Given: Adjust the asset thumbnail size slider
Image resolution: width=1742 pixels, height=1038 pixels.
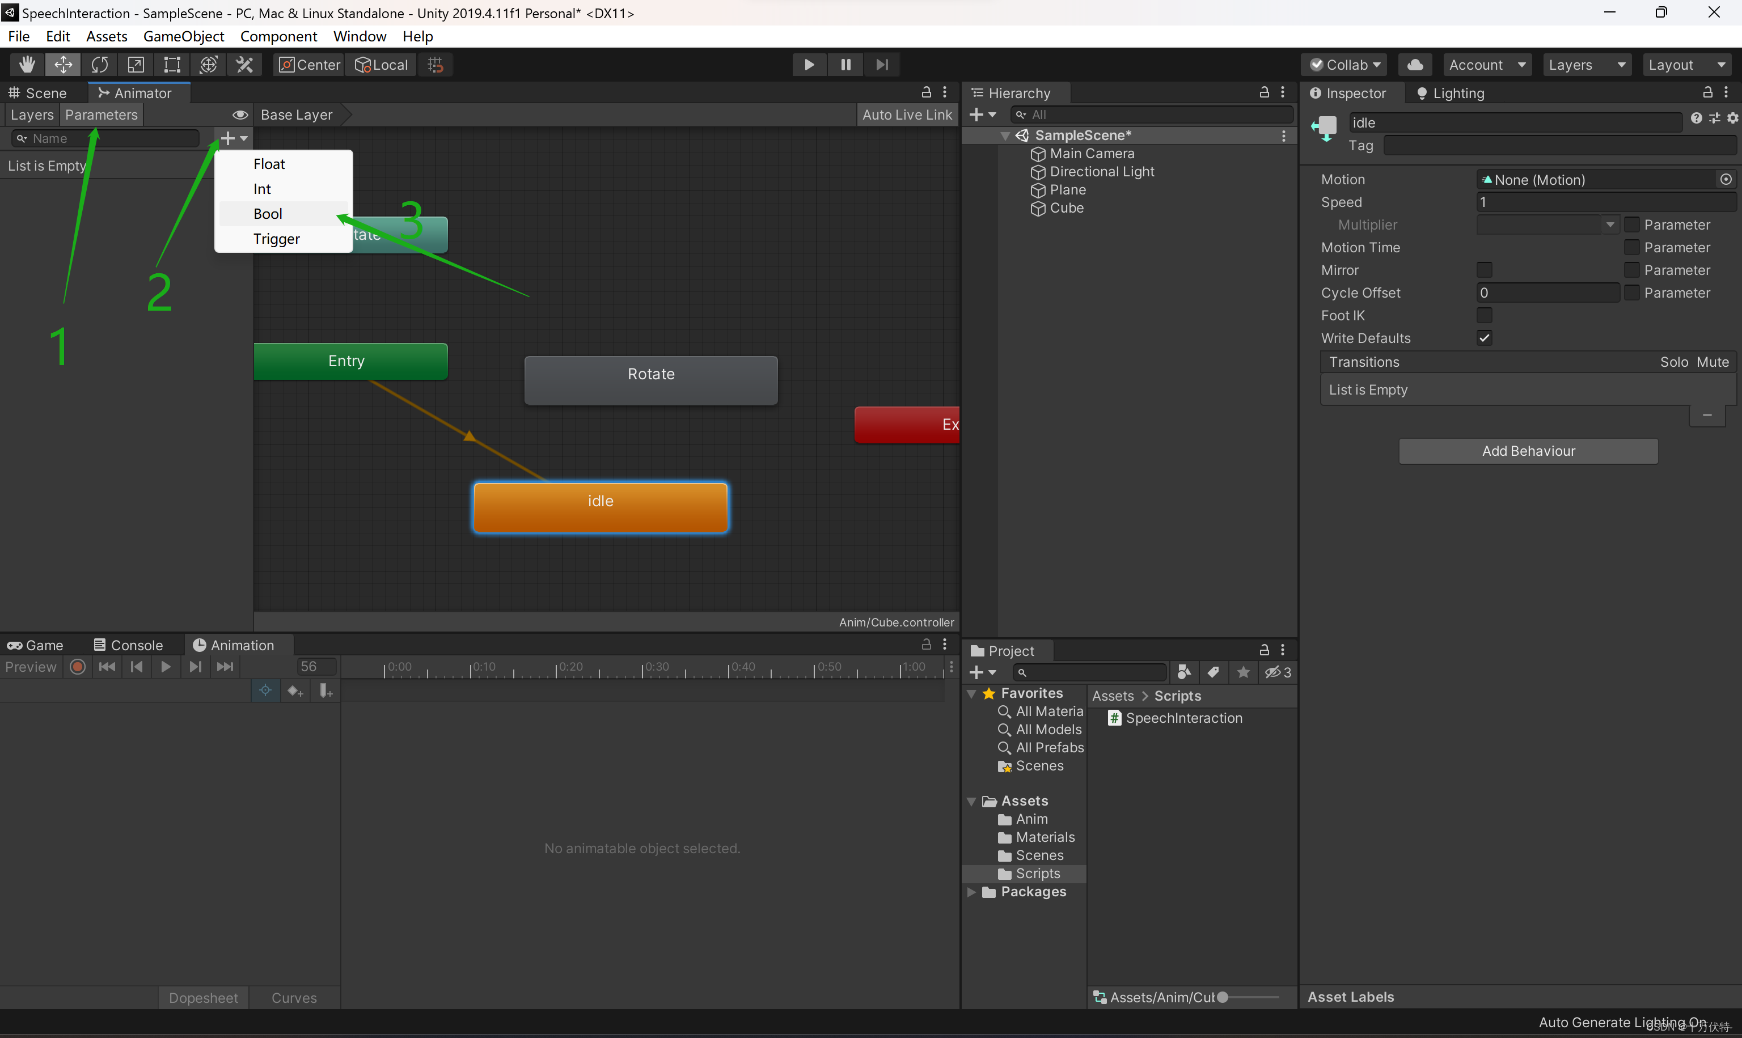Looking at the screenshot, I should [x=1224, y=997].
